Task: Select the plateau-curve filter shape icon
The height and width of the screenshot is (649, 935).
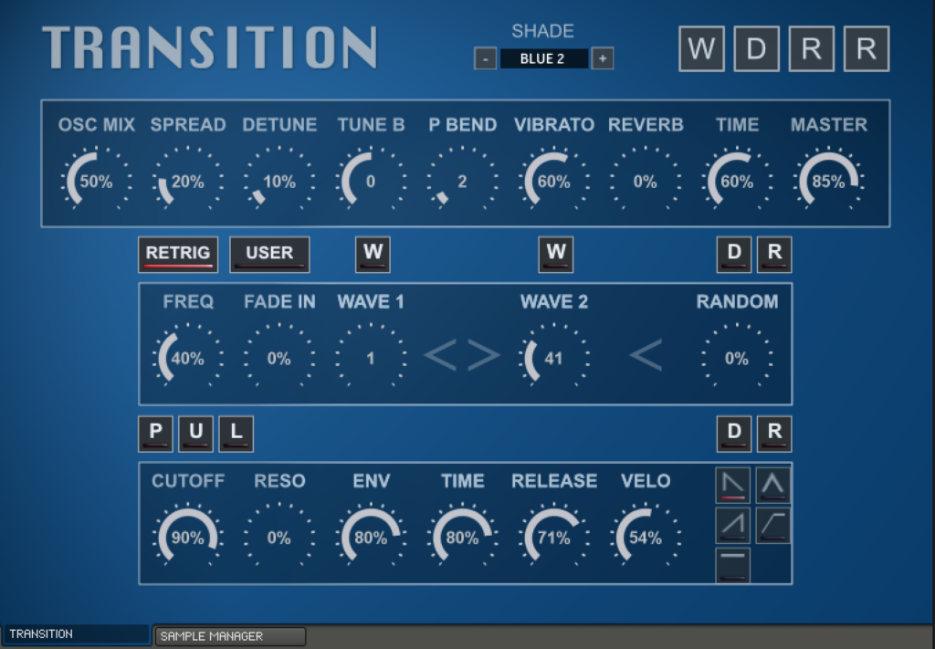Action: pos(772,524)
